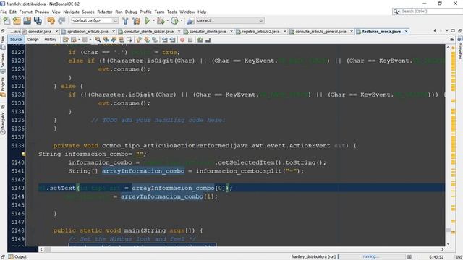This screenshot has height=260, width=463.
Task: Click the green Run Project icon
Action: [x=148, y=21]
